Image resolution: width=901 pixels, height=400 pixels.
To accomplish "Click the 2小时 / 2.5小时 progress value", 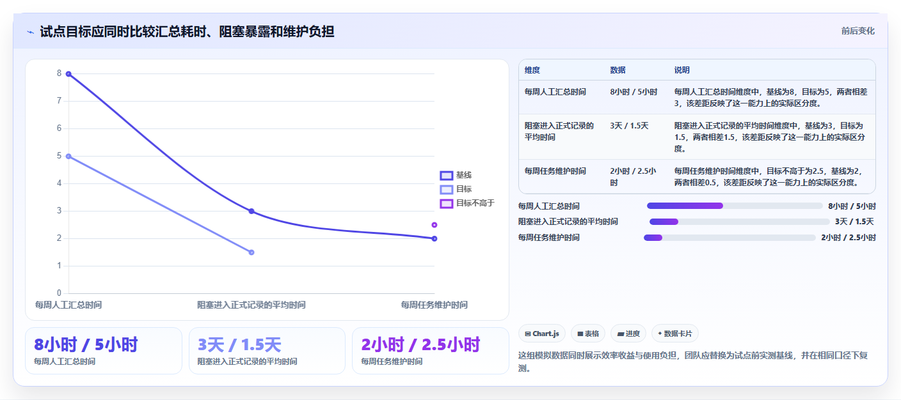I will (849, 238).
